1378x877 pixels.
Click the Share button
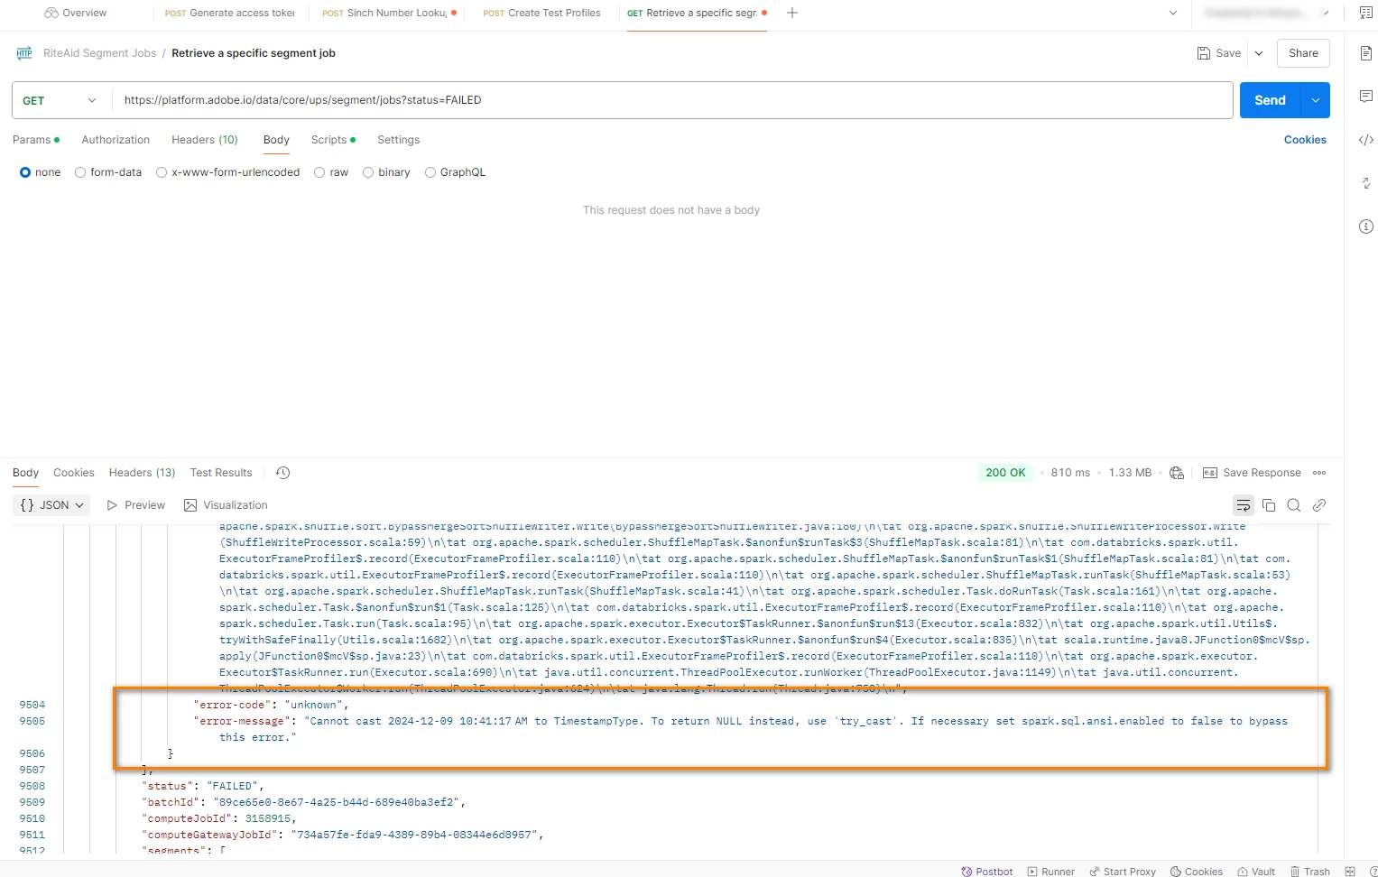pos(1303,53)
